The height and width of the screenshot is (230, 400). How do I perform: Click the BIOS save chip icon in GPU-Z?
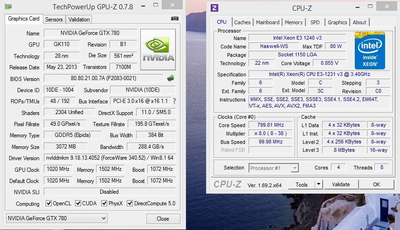pyautogui.click(x=171, y=78)
